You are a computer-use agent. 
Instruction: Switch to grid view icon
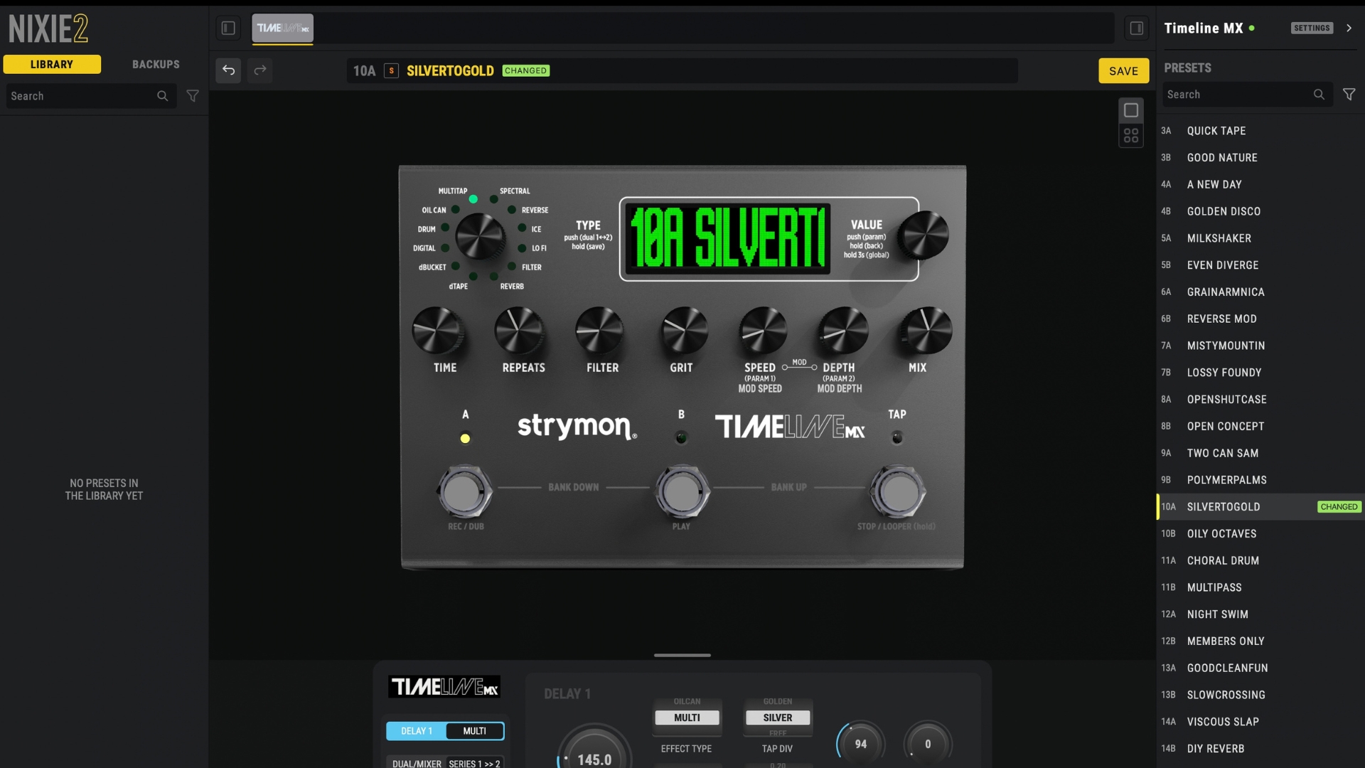point(1131,135)
